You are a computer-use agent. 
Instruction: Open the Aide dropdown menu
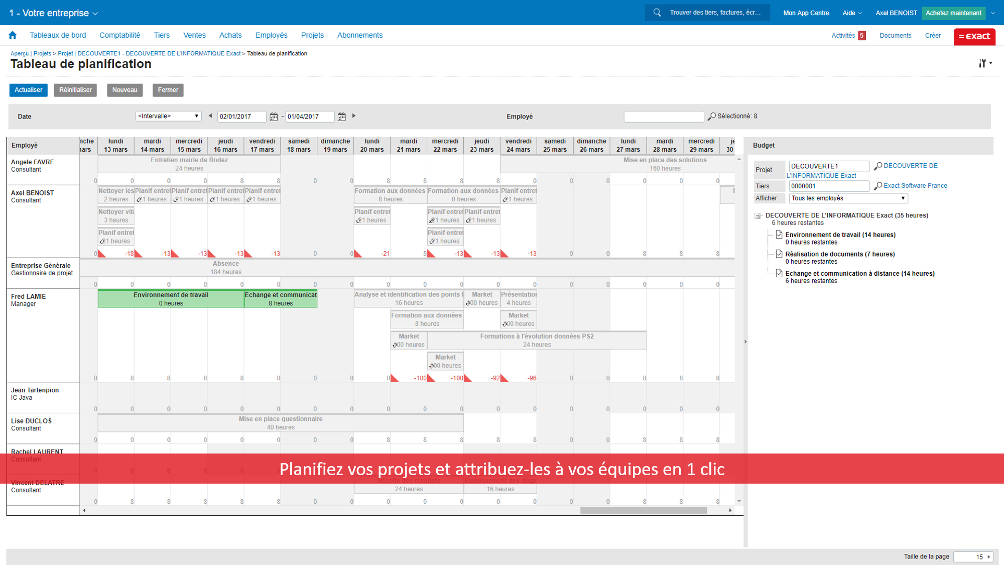(x=852, y=13)
